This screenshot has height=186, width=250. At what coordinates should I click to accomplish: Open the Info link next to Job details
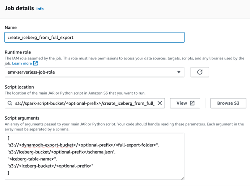(x=40, y=9)
